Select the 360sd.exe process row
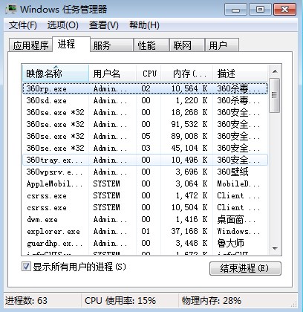 coord(145,100)
